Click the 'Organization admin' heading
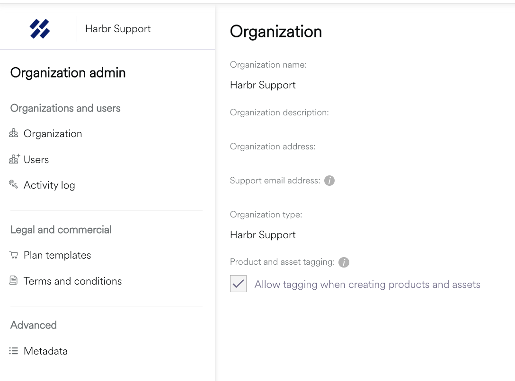Image resolution: width=515 pixels, height=381 pixels. click(x=68, y=73)
